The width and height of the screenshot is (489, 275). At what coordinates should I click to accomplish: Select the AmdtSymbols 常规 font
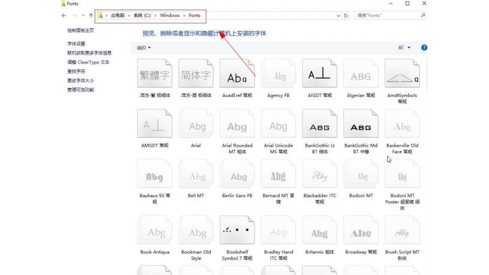click(402, 74)
